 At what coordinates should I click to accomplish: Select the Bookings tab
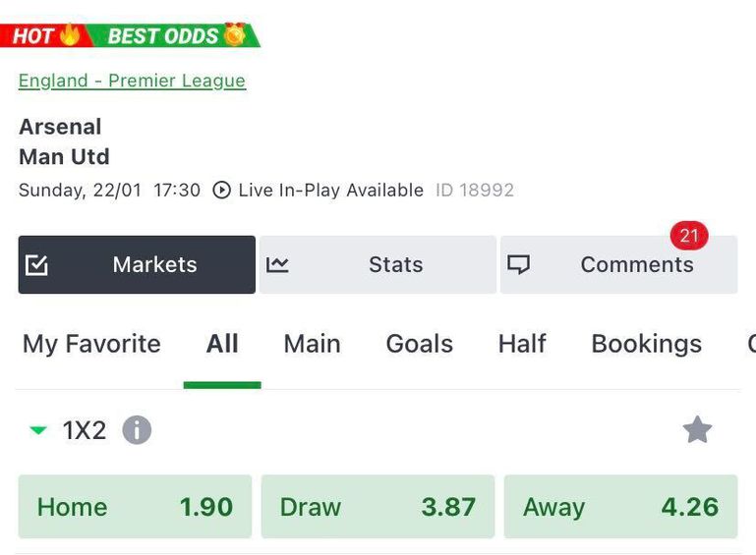(x=646, y=344)
